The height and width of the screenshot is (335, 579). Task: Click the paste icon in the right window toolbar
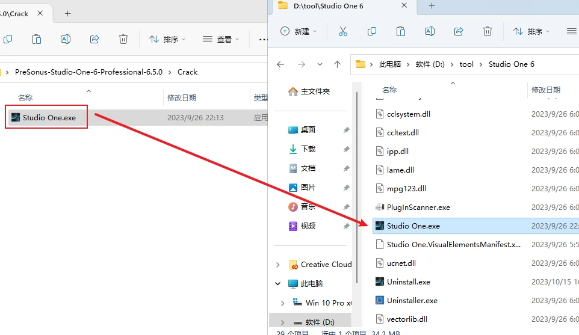pos(401,31)
